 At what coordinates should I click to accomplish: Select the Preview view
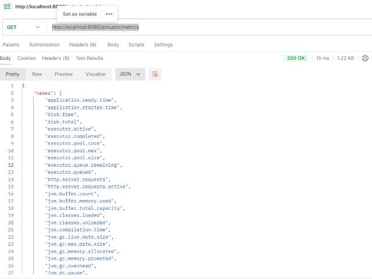[63, 74]
